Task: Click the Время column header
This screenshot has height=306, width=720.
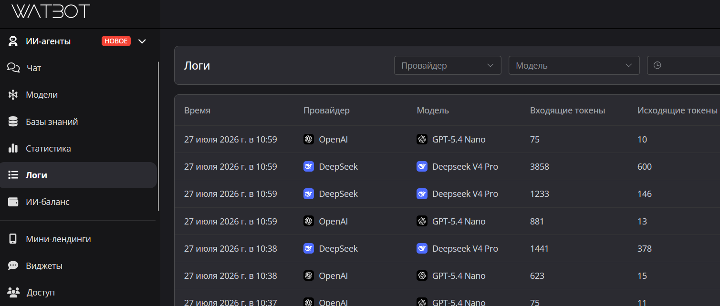Action: click(197, 111)
